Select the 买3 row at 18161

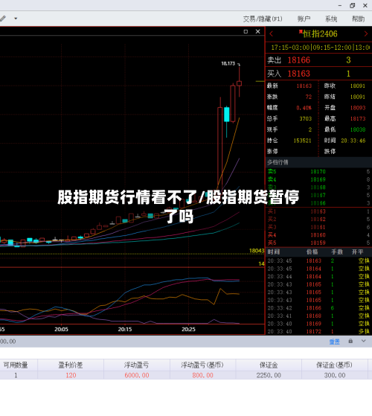pyautogui.click(x=318, y=227)
